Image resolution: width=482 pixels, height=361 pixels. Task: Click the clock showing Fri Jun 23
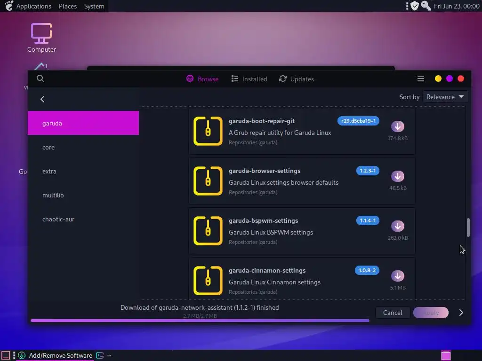pyautogui.click(x=457, y=6)
